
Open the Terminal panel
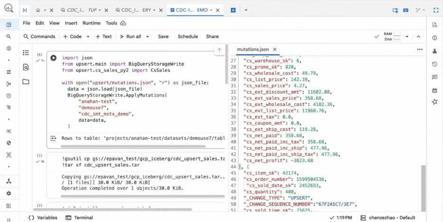[x=79, y=218]
